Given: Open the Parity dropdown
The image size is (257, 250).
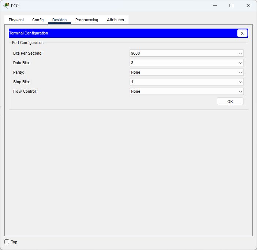Looking at the screenshot, I should pyautogui.click(x=187, y=72).
